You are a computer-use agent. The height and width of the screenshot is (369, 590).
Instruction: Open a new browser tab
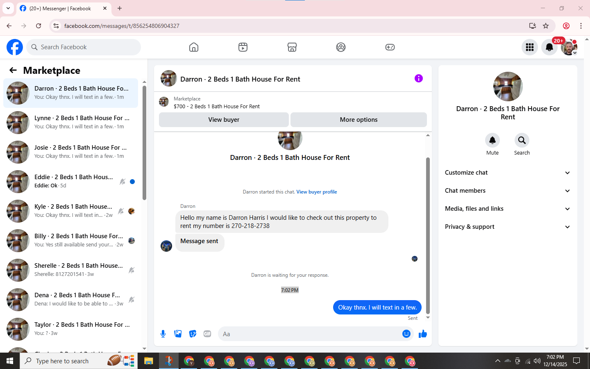[120, 8]
